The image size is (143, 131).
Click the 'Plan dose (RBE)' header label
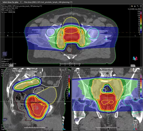click(x=48, y=2)
